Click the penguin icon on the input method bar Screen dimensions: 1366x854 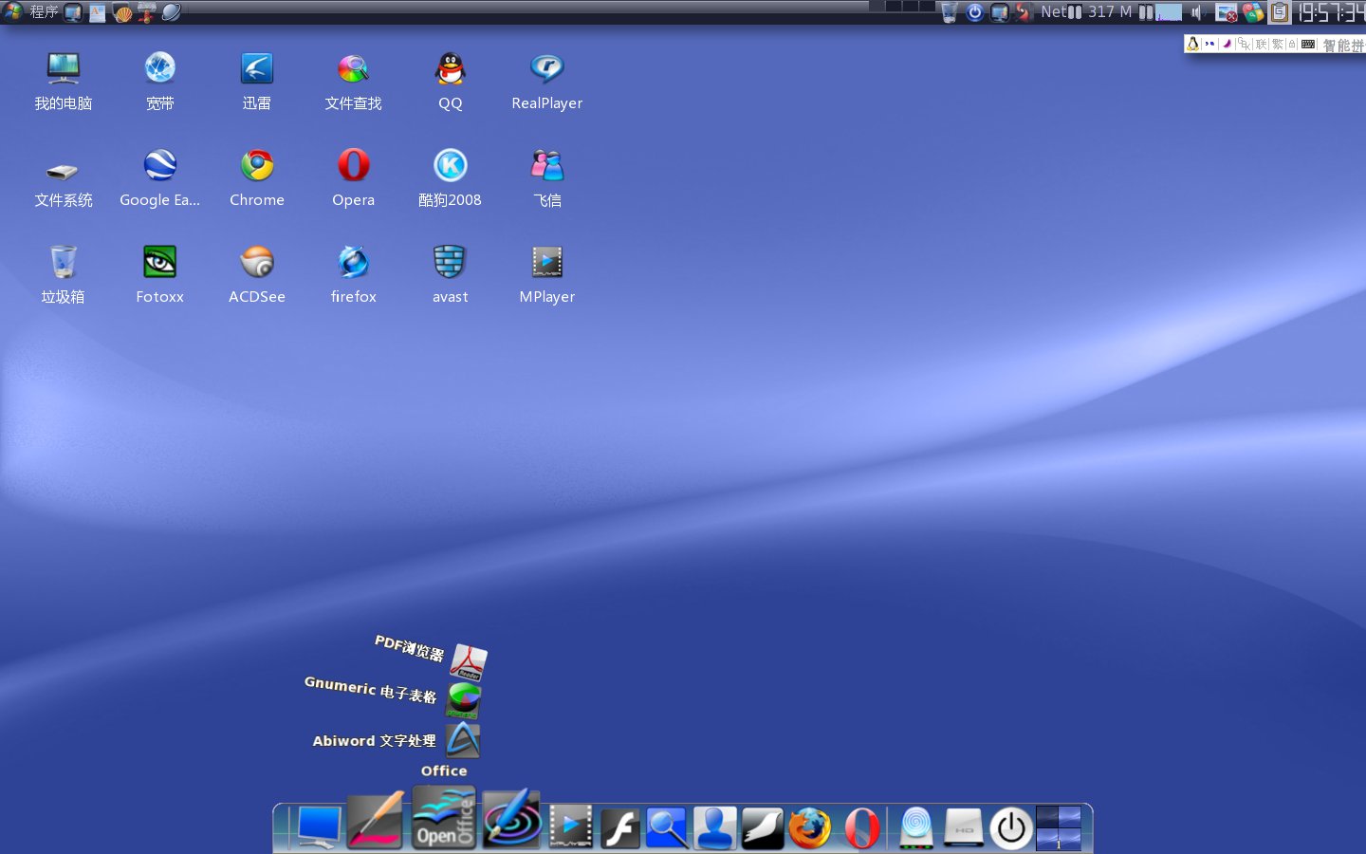point(1192,44)
